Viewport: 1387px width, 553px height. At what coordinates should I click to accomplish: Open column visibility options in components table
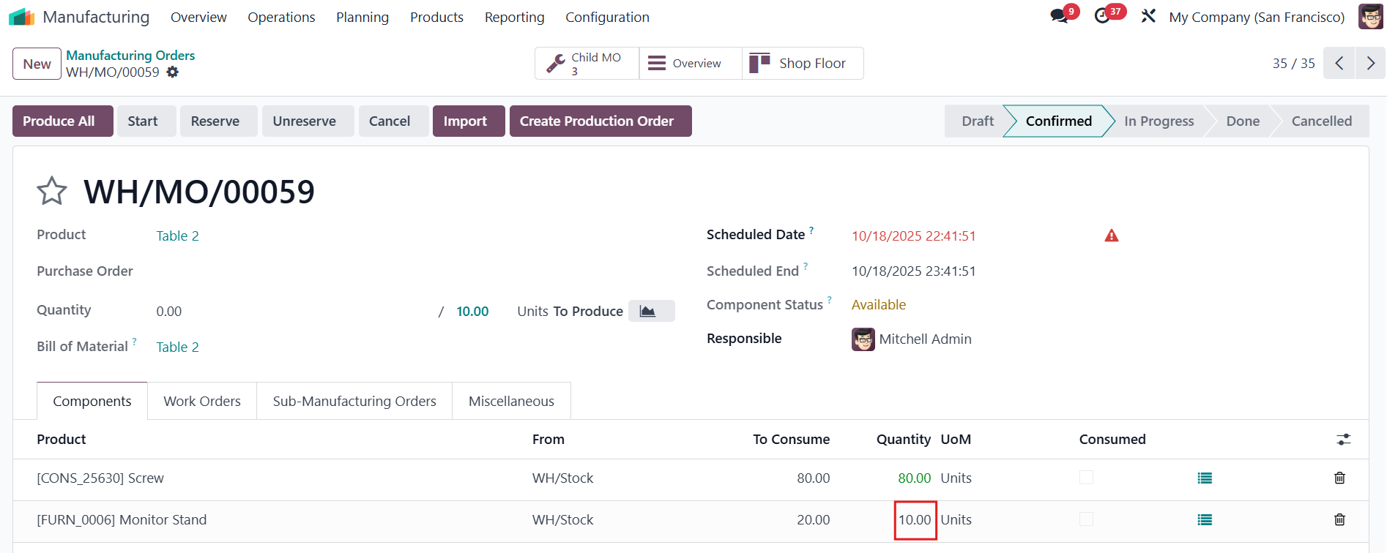(x=1343, y=440)
